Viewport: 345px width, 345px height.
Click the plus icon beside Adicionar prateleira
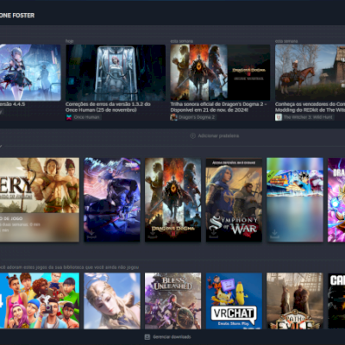tap(193, 135)
